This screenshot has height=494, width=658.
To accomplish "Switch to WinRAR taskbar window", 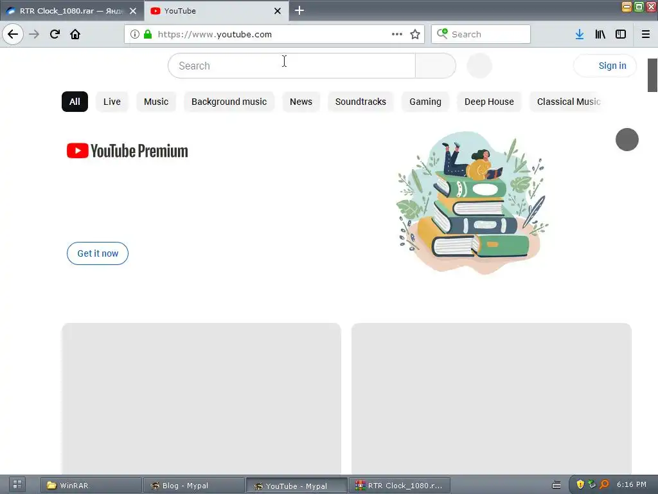I will 91,486.
